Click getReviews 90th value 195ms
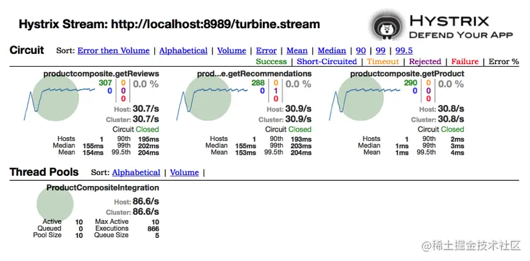 [148, 140]
